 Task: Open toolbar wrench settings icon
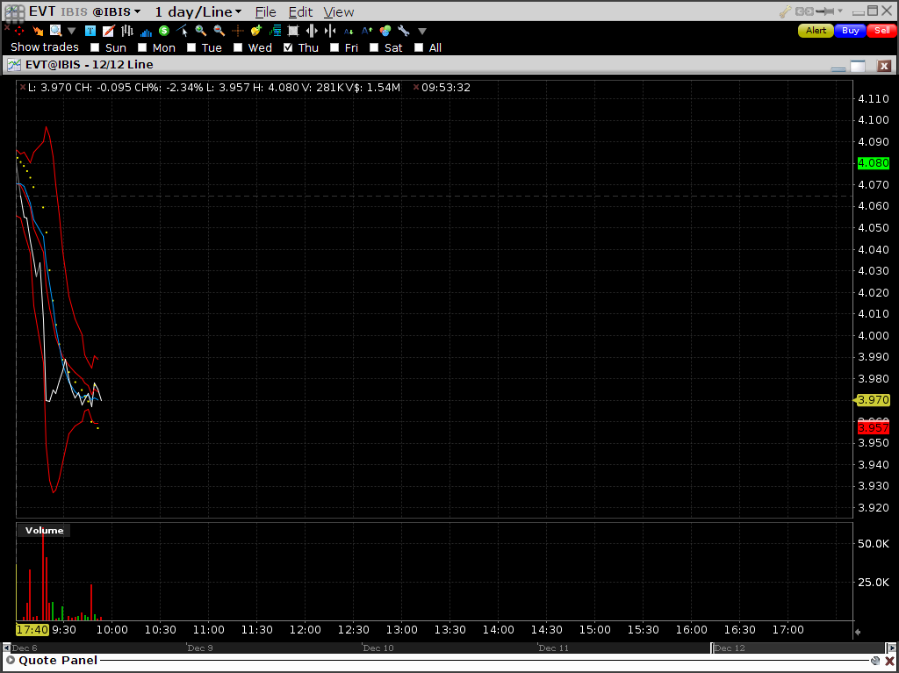(x=404, y=31)
